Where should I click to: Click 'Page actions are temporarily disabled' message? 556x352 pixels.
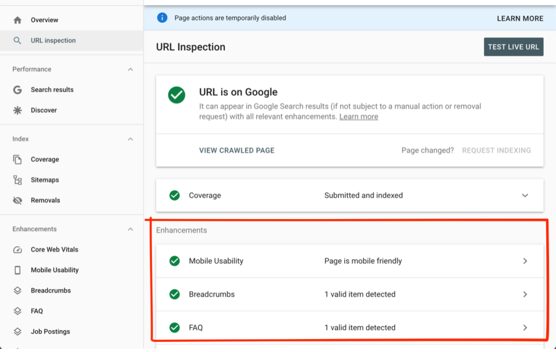point(230,18)
